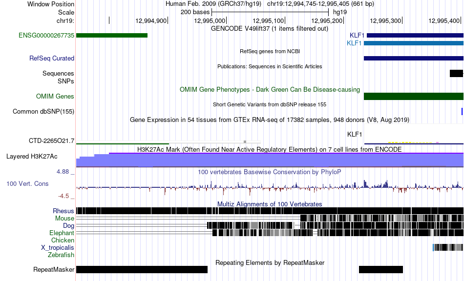Viewport: 464px width, 281px height.
Task: Select the light blue KLF1 GENCODE bar
Action: coord(414,43)
